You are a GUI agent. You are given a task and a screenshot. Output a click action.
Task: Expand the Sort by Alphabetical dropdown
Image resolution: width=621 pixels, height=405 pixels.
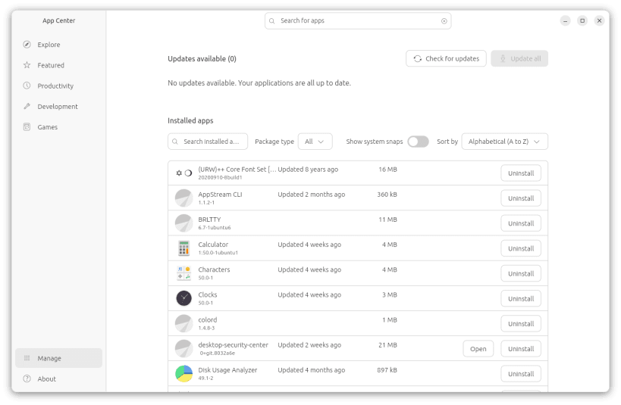pyautogui.click(x=504, y=142)
